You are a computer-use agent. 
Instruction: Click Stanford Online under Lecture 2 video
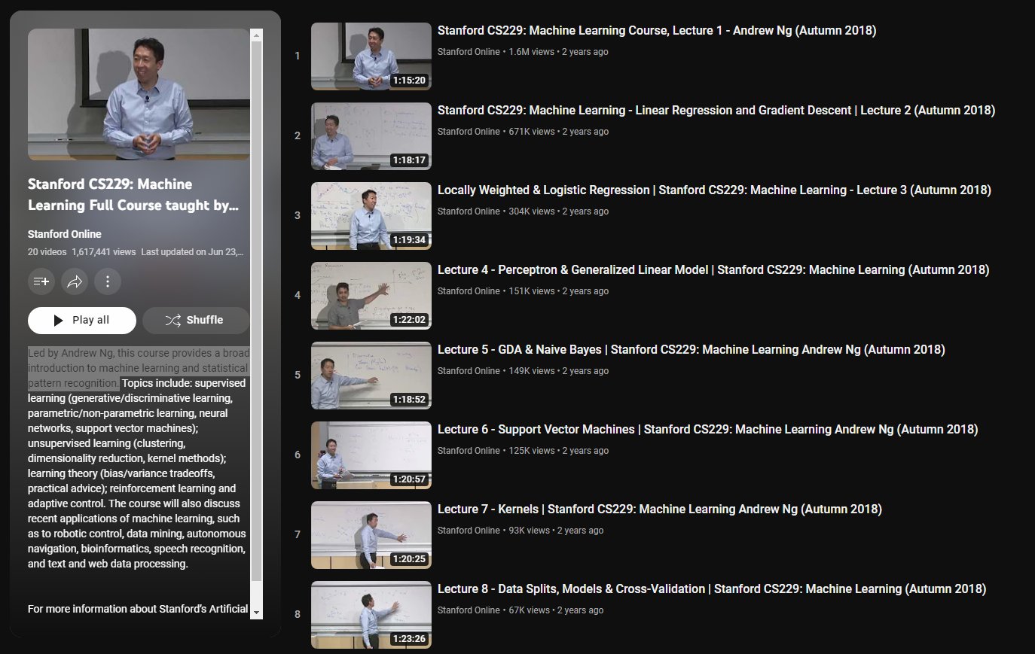pyautogui.click(x=469, y=132)
